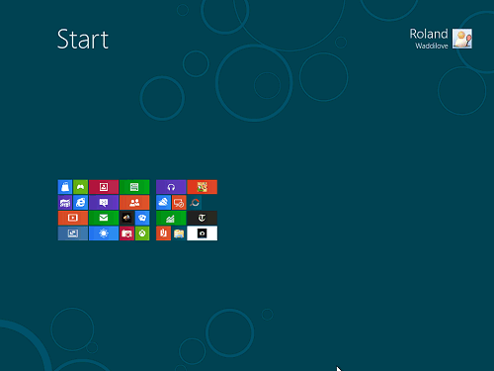Click the Roland Waddilove account picture
This screenshot has height=371, width=494.
click(x=462, y=39)
